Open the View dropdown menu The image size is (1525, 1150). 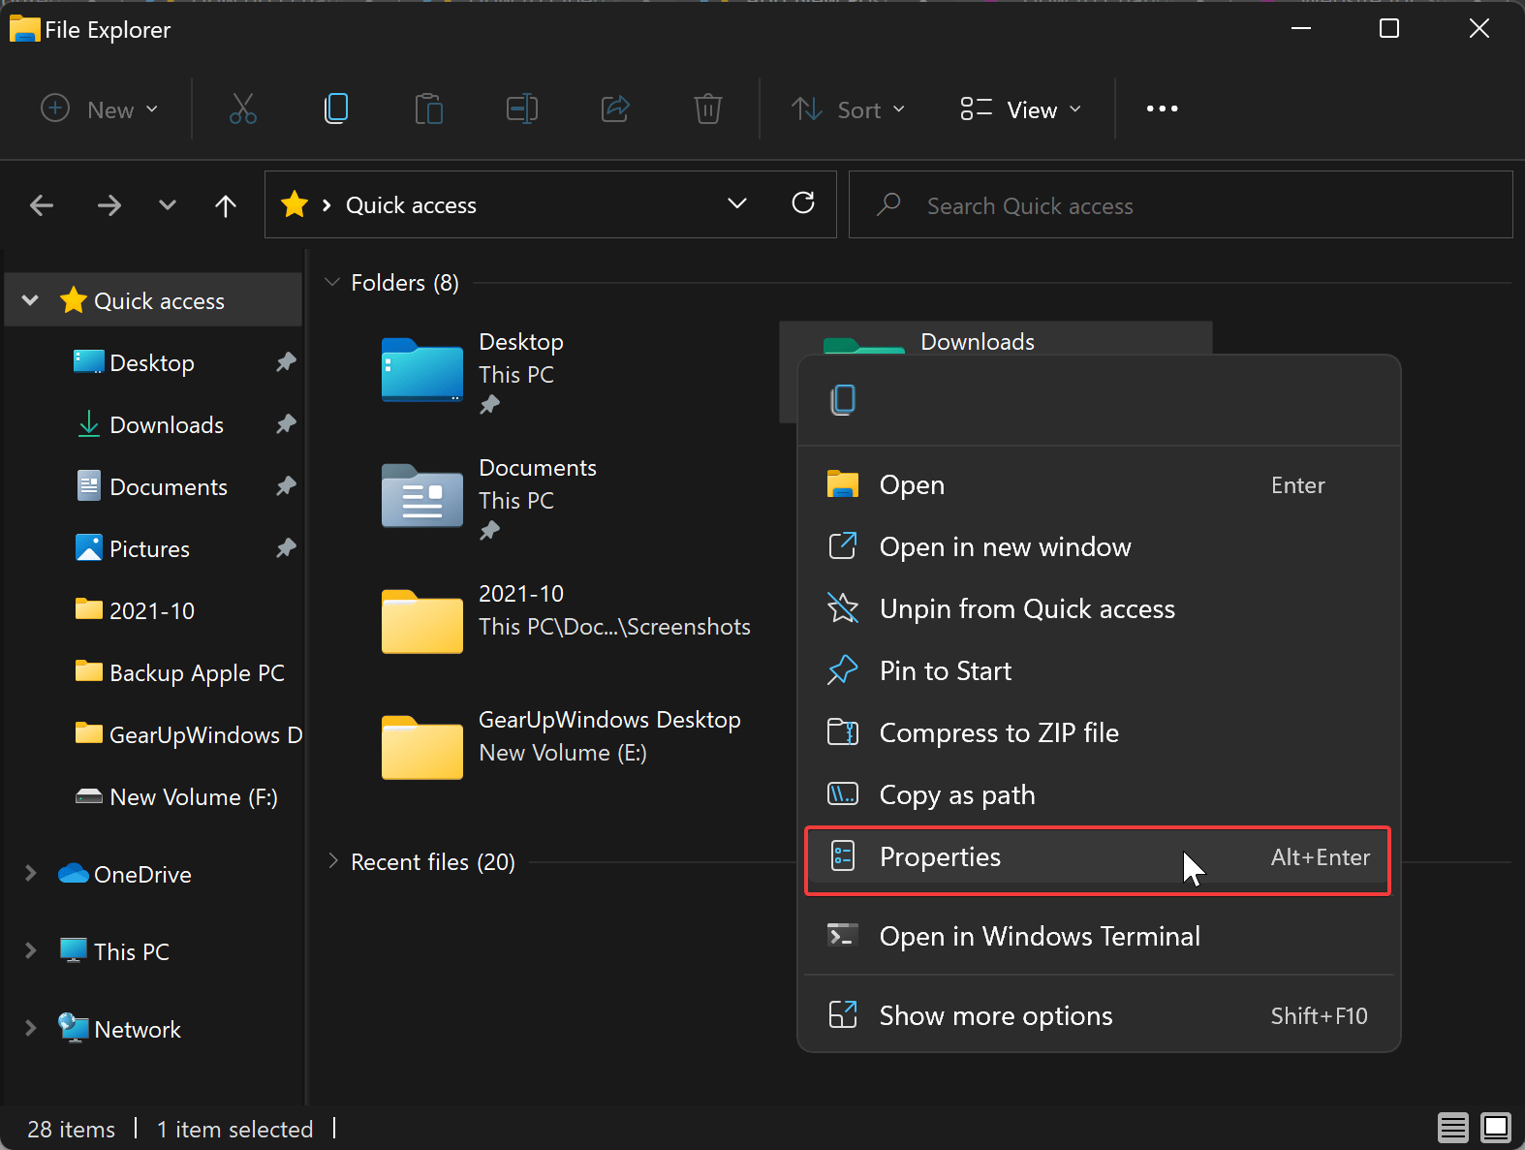click(1020, 109)
